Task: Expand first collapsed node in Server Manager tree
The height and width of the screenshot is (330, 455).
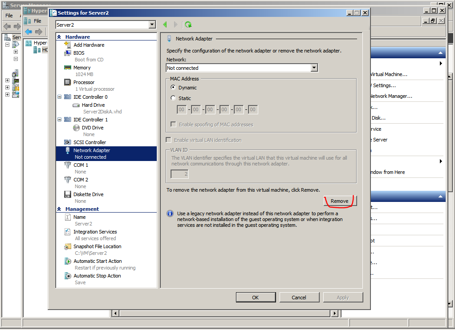Action: click(16, 52)
